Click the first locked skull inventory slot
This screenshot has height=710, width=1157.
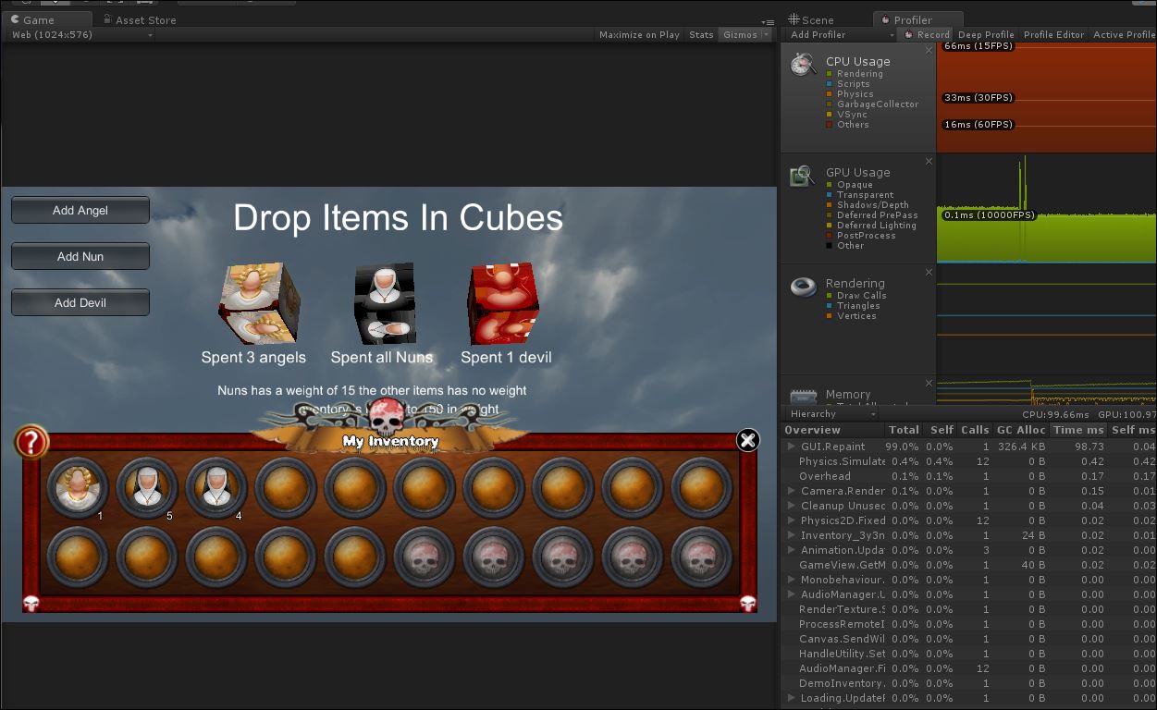pos(424,557)
